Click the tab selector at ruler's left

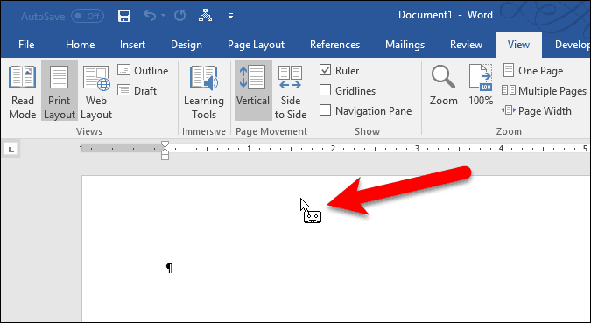point(11,150)
